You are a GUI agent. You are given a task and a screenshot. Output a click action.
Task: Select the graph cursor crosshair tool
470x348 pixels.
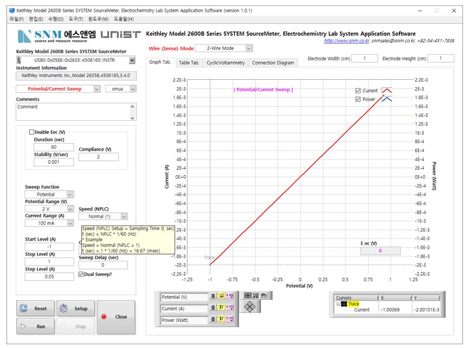tap(248, 295)
